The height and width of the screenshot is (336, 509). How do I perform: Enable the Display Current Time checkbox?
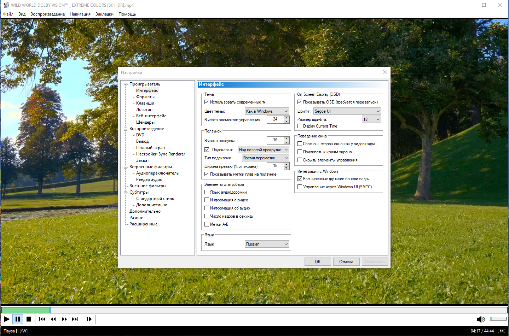(x=300, y=126)
